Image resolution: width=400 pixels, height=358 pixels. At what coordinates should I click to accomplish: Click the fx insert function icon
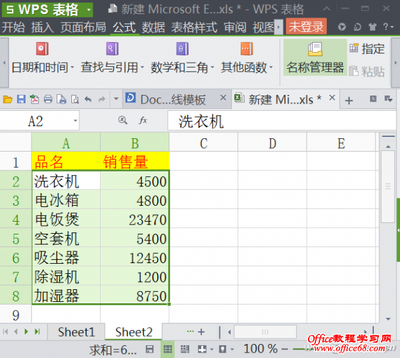click(x=143, y=121)
